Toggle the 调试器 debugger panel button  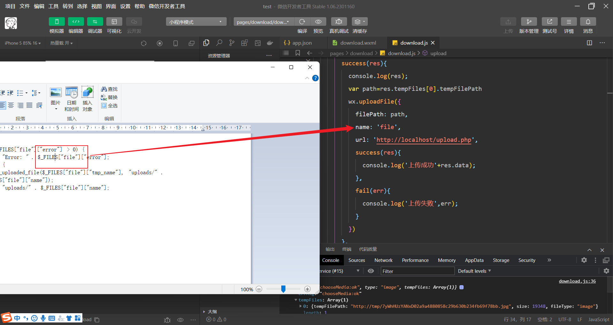(95, 22)
